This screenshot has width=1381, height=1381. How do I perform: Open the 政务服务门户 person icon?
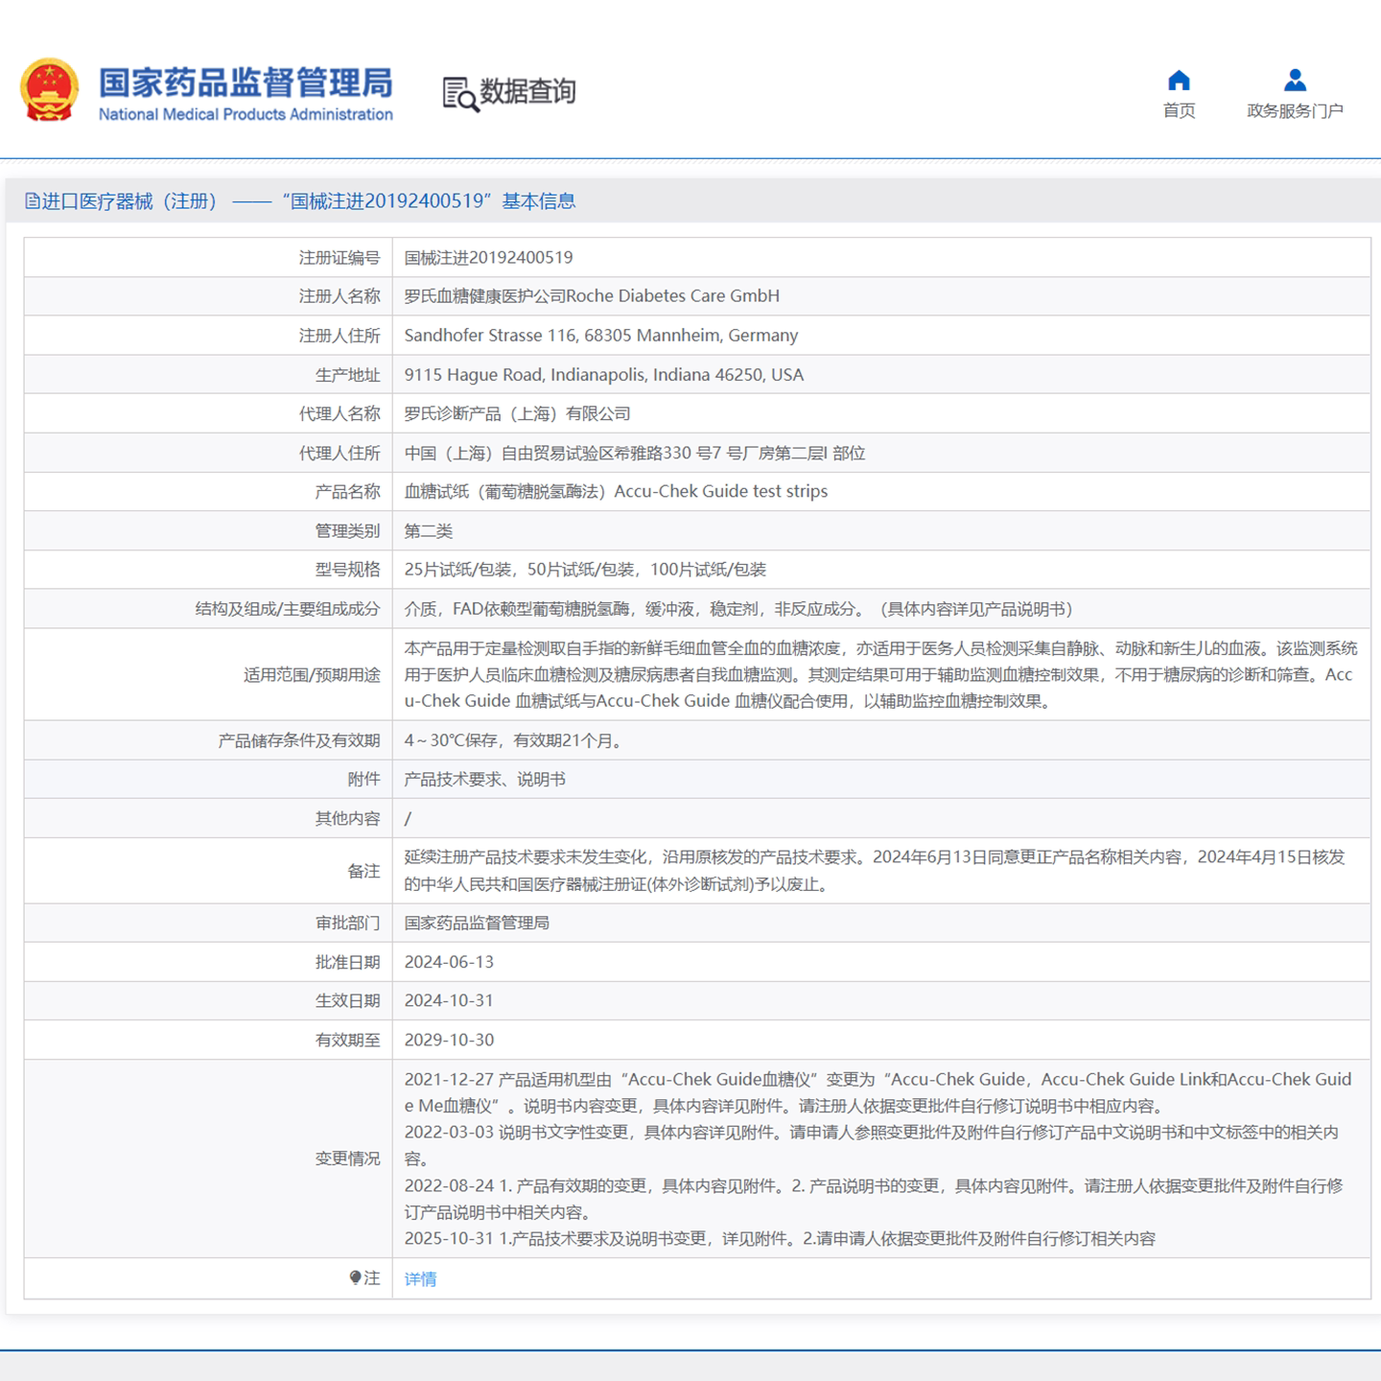tap(1295, 81)
